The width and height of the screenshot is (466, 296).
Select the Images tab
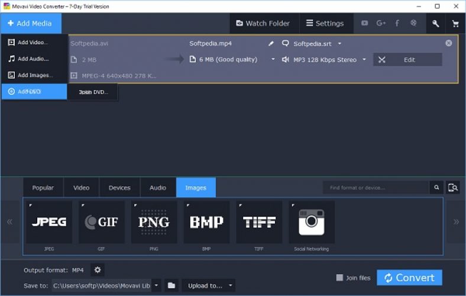(196, 188)
